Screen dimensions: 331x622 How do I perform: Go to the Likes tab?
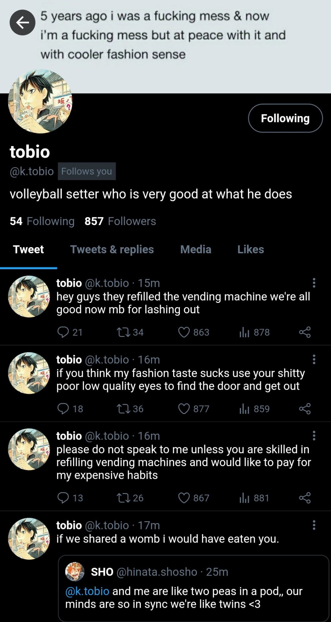coord(251,249)
